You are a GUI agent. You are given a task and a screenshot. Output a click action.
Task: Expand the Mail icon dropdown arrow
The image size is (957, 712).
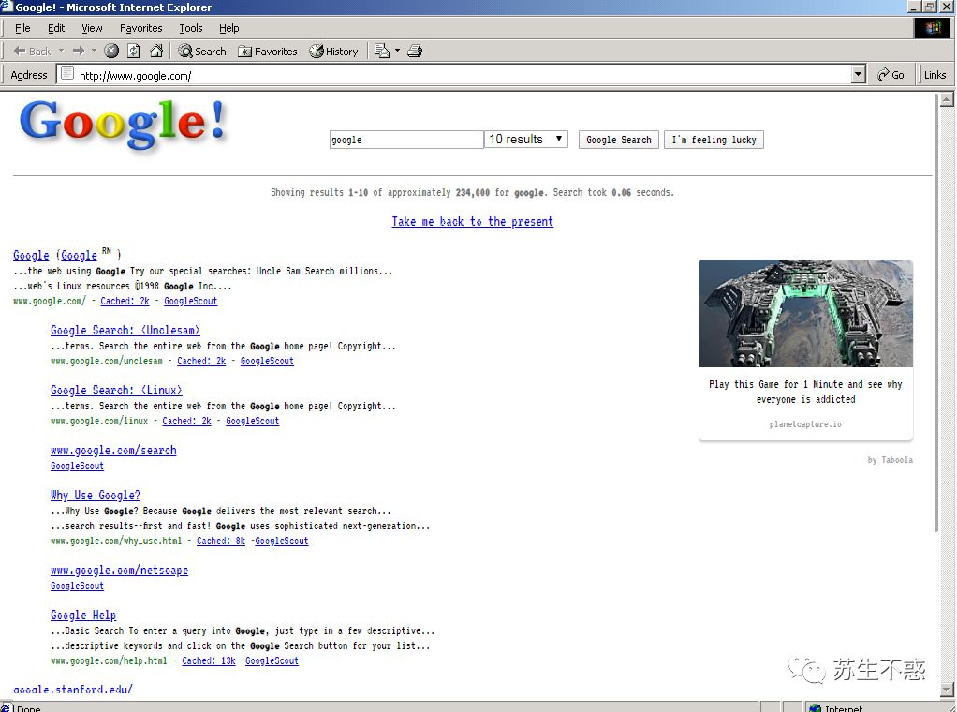tap(397, 52)
